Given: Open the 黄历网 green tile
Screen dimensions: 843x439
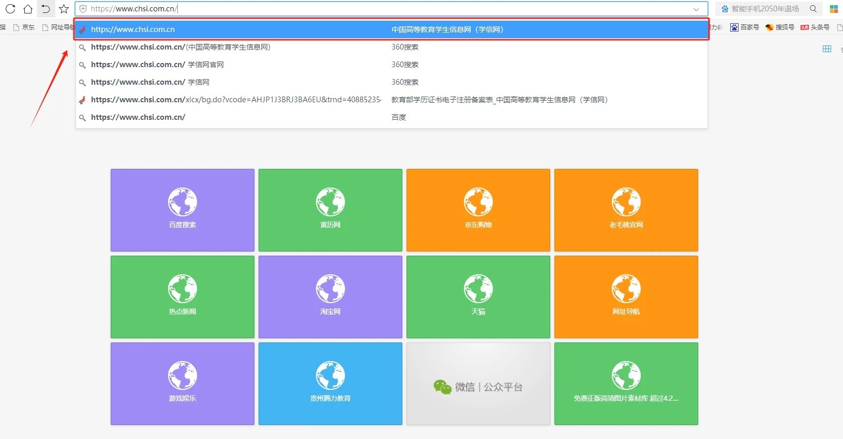Looking at the screenshot, I should tap(330, 210).
